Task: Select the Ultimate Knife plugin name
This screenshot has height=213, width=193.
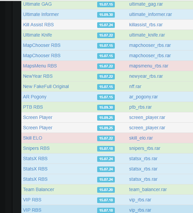Action: point(37,35)
